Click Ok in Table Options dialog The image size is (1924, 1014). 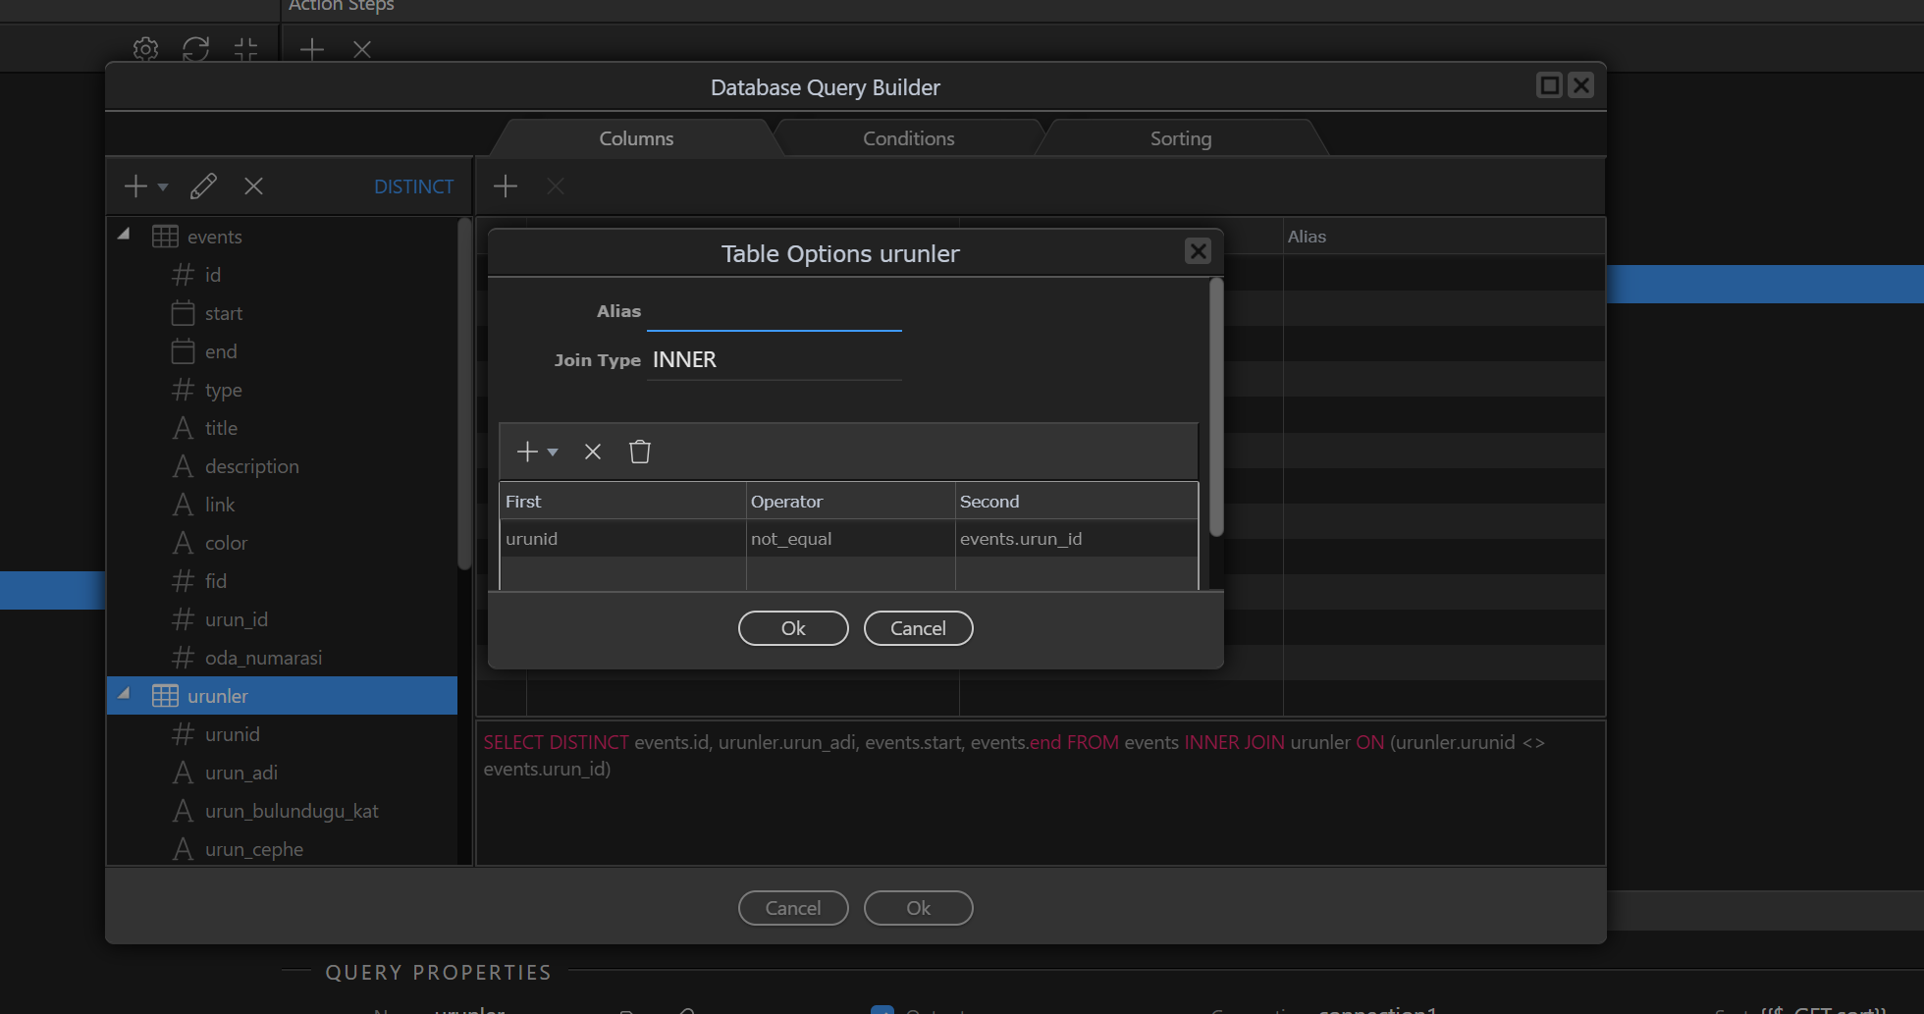point(792,628)
